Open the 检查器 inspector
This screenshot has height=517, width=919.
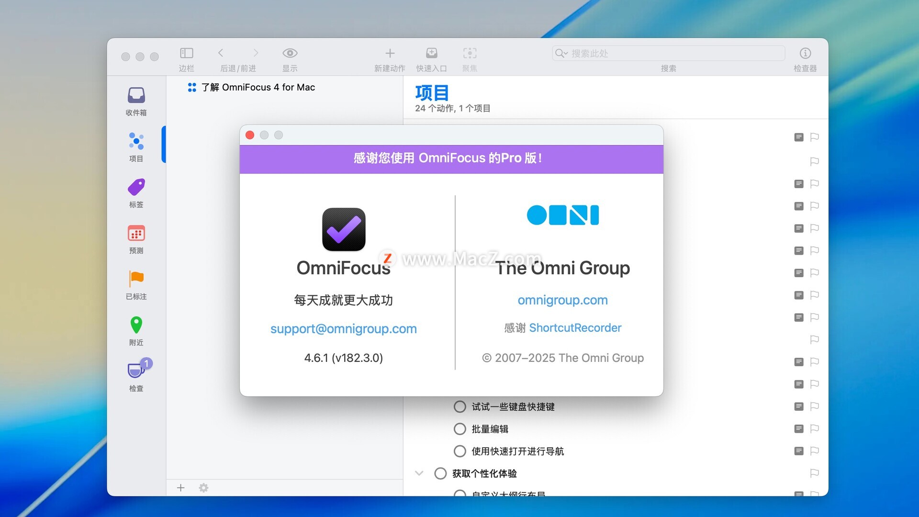click(x=805, y=53)
